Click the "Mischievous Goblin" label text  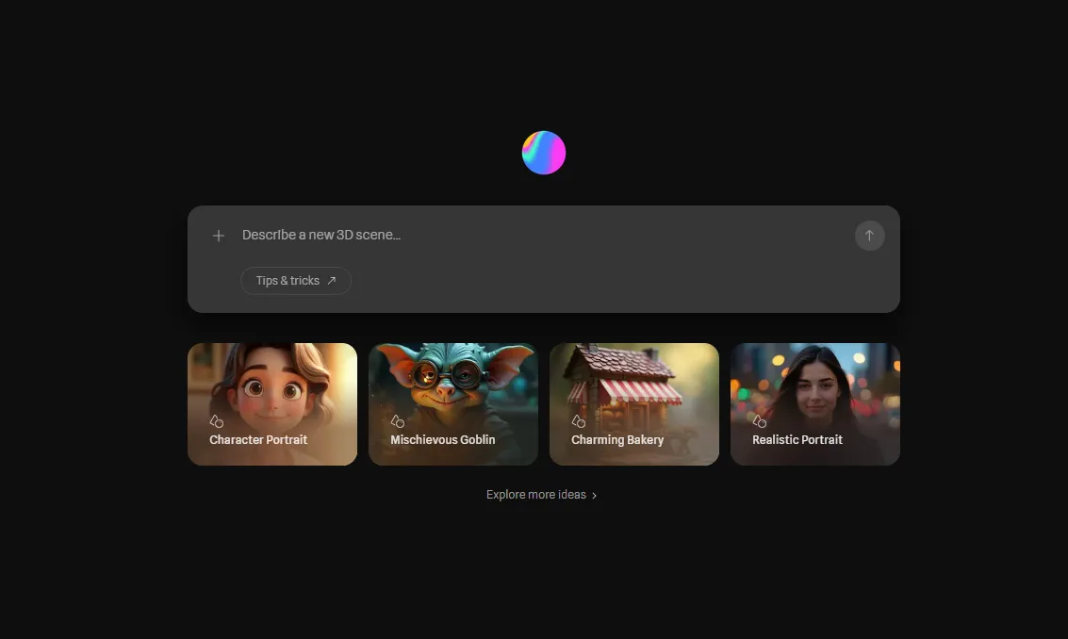[443, 440]
